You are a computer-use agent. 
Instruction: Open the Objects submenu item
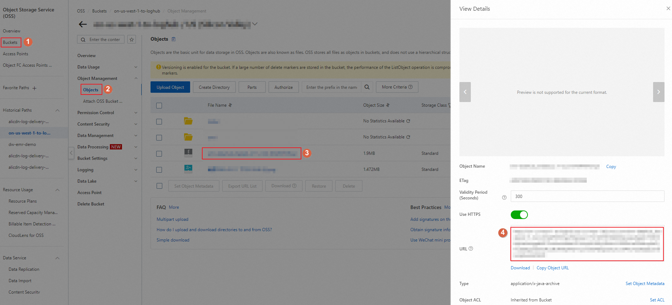click(x=91, y=90)
